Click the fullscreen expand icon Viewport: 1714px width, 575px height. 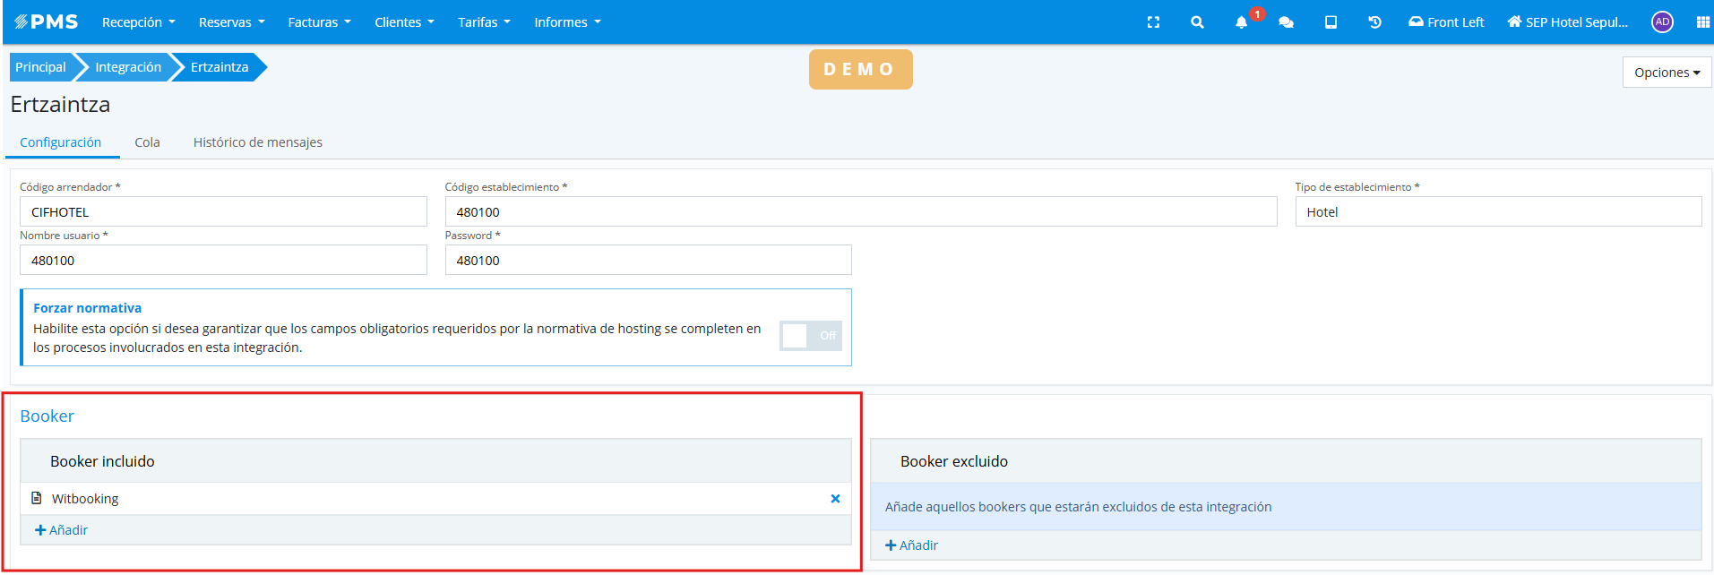click(x=1153, y=22)
